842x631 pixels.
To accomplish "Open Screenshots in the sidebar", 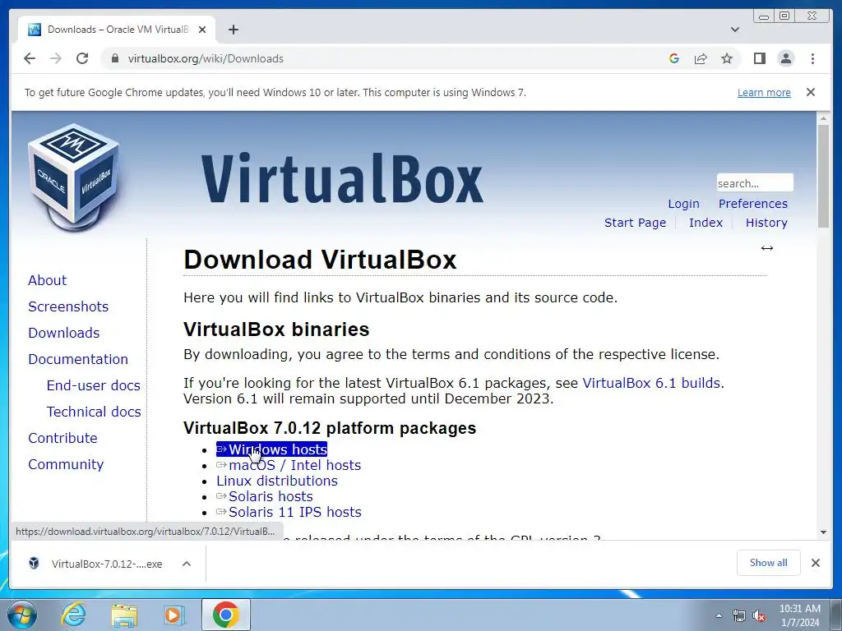I will tap(68, 306).
